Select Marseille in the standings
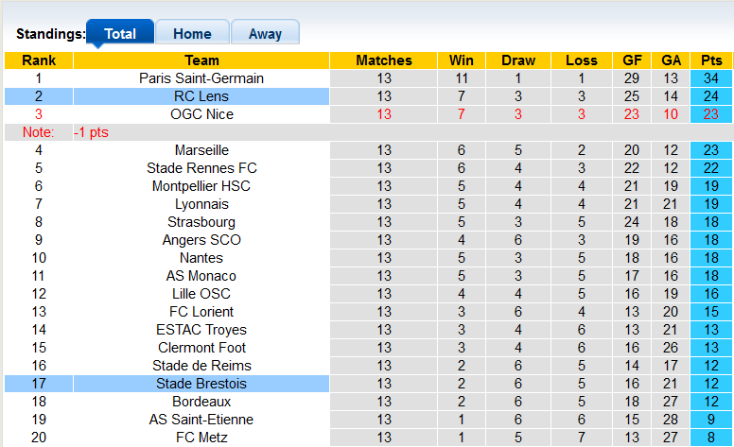This screenshot has width=734, height=447. (x=201, y=150)
